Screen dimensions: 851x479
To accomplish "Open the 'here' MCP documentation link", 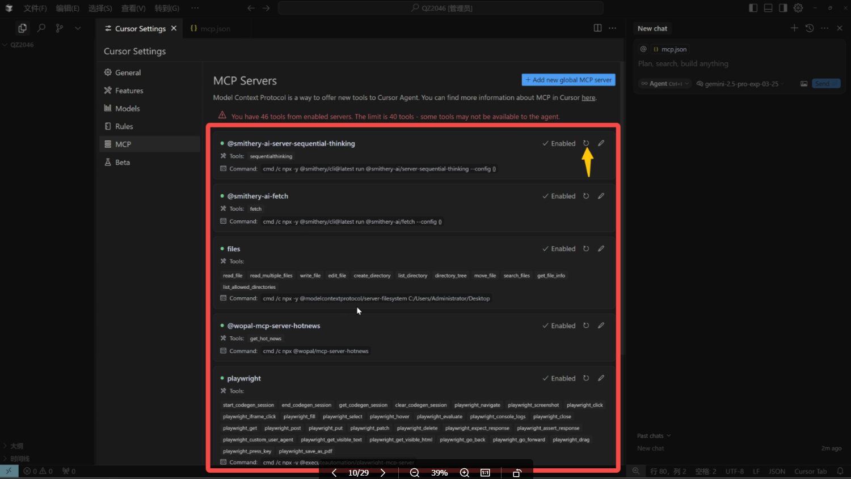I will (588, 97).
